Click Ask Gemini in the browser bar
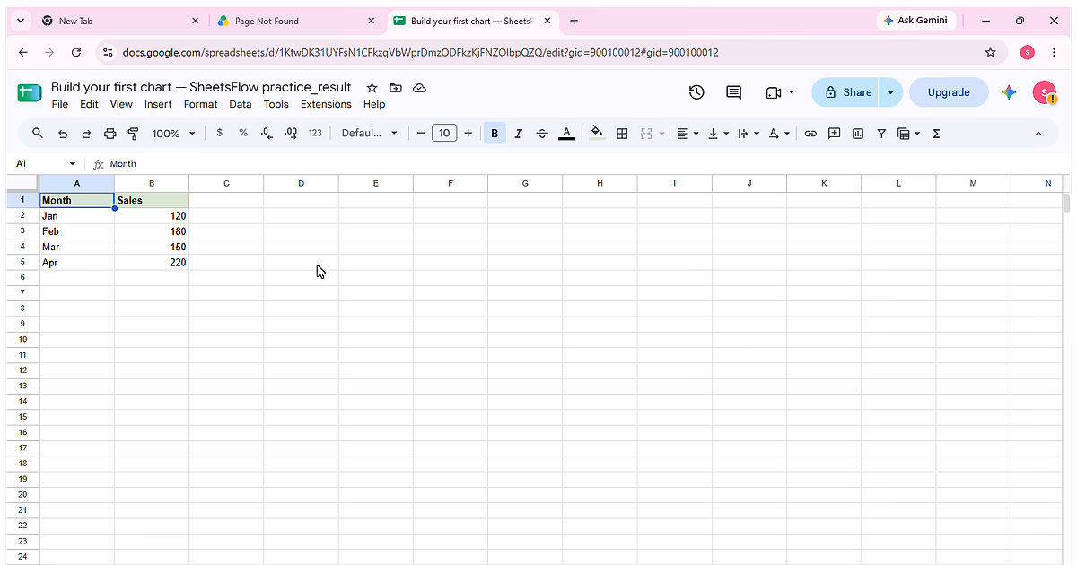 pos(915,21)
